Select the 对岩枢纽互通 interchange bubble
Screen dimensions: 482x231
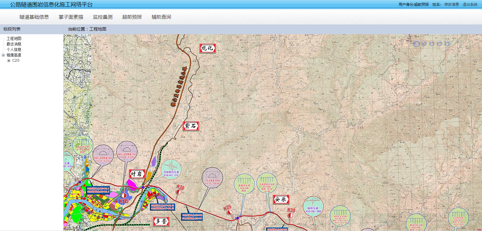171,170
